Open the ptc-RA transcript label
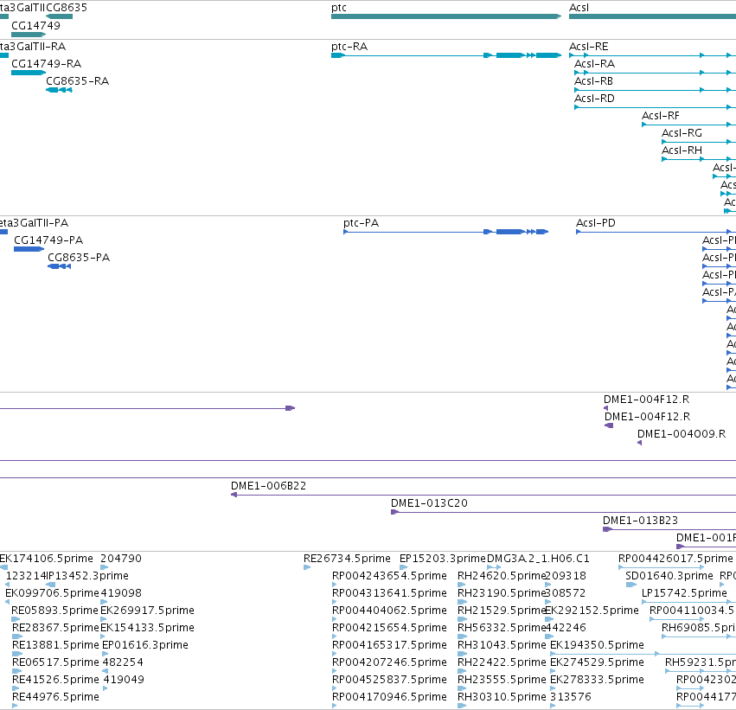The width and height of the screenshot is (736, 710). point(349,47)
